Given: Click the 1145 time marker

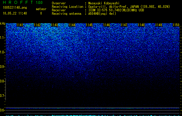Looking at the screenshot, I should coord(89,25).
